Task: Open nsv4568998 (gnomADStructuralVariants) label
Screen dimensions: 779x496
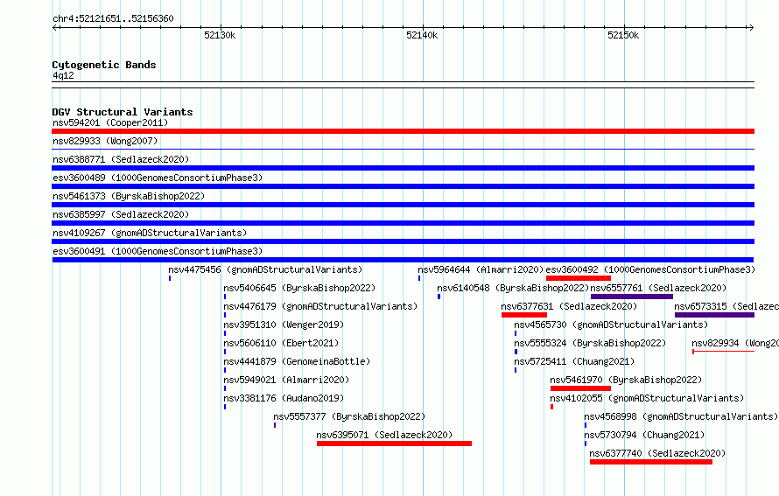Action: click(x=681, y=416)
